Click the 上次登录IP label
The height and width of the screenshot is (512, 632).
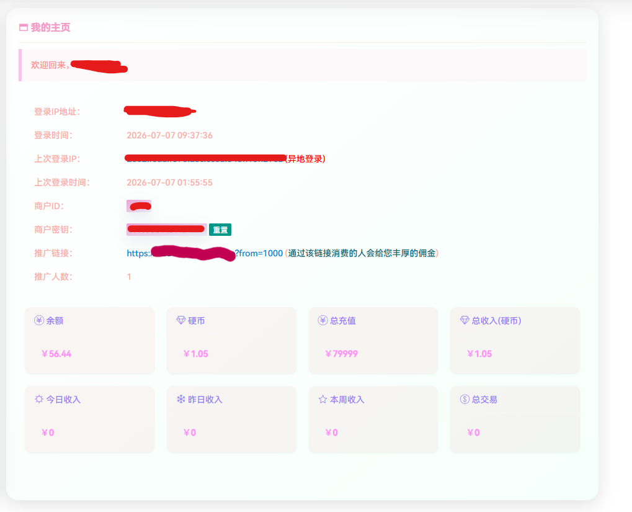coord(57,159)
